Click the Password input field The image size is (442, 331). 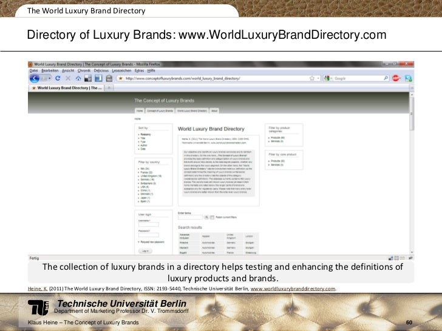[149, 235]
